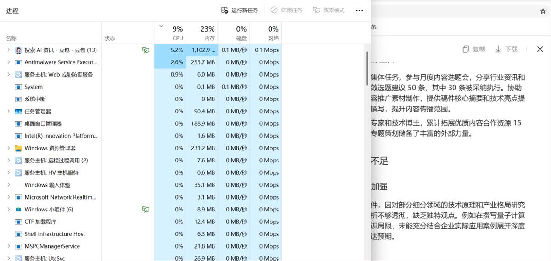Click the System process icon
Image resolution: width=551 pixels, height=261 pixels.
pos(18,87)
